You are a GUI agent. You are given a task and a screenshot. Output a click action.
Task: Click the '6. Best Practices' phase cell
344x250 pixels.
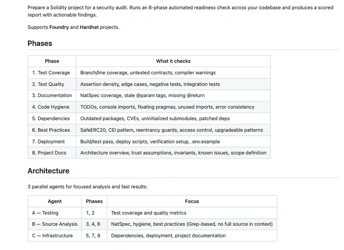tap(52, 130)
